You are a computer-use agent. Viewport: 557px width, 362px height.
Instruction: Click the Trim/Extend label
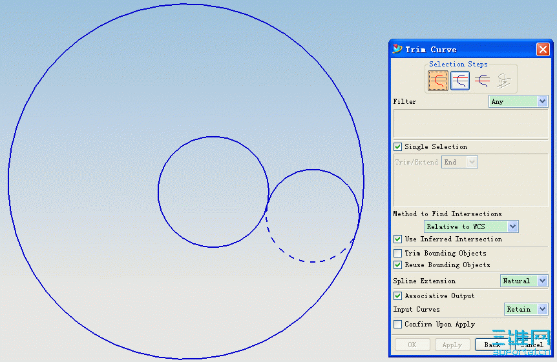tap(417, 162)
